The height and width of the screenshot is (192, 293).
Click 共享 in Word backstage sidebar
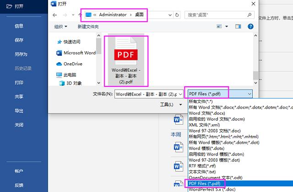(19, 96)
